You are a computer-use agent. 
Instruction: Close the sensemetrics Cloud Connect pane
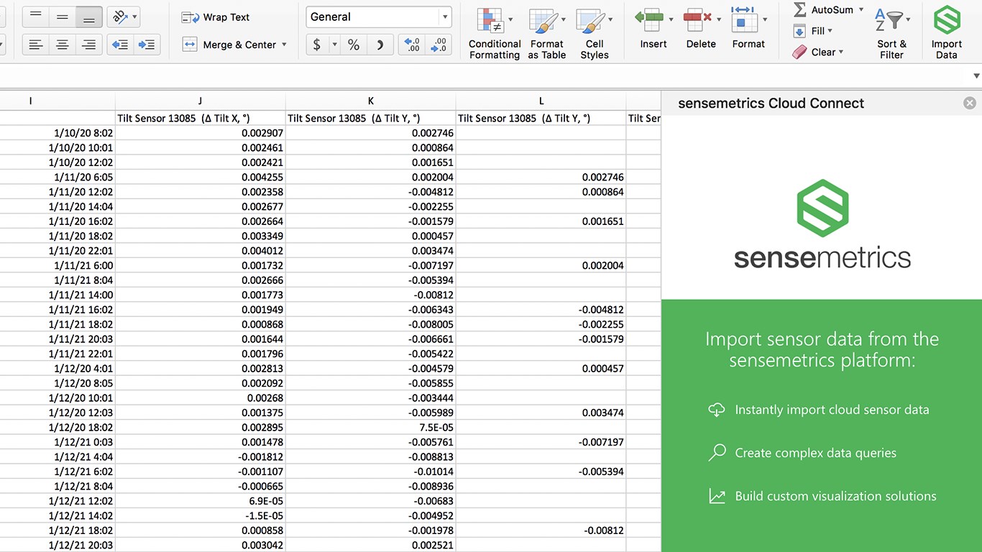pos(970,103)
